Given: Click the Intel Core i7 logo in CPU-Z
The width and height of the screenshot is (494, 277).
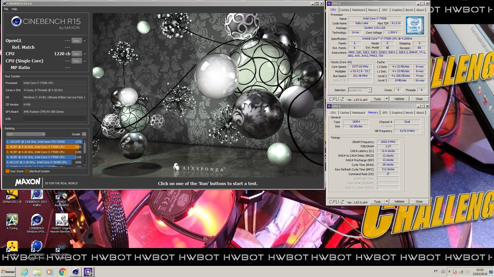Looking at the screenshot, I should [415, 25].
